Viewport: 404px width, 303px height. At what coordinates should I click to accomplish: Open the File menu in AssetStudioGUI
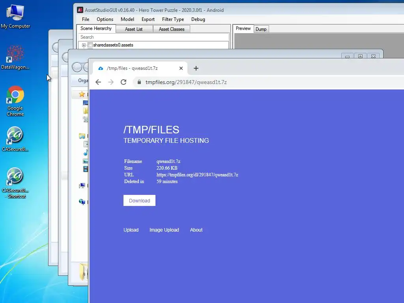point(86,19)
